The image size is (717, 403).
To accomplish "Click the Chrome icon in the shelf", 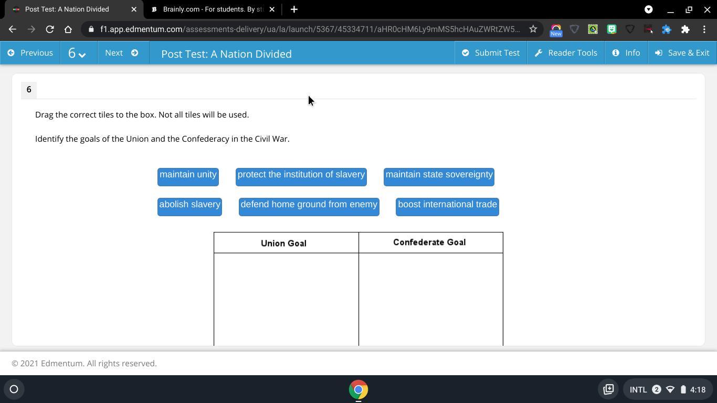I will coord(358,389).
